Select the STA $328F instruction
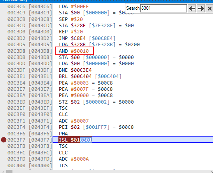 (x=96, y=26)
